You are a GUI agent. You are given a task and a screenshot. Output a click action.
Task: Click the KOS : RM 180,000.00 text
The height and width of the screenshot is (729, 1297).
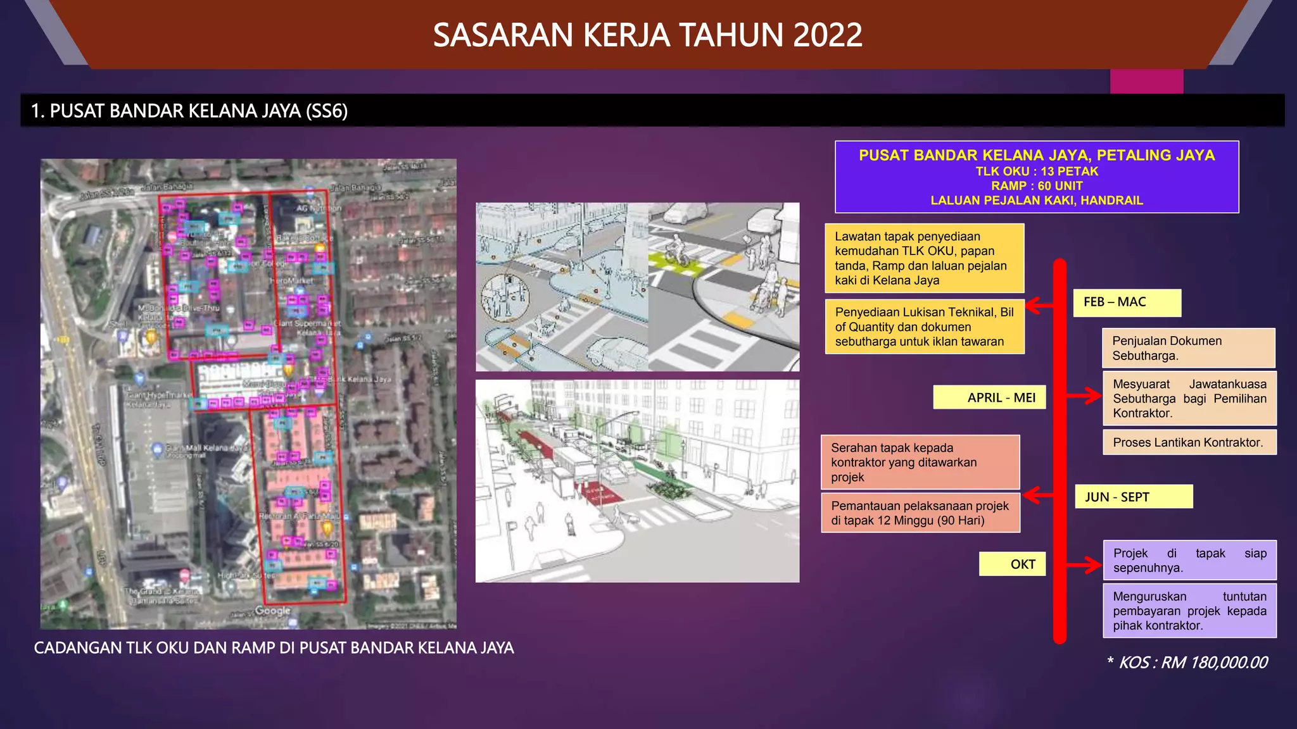pyautogui.click(x=1187, y=663)
